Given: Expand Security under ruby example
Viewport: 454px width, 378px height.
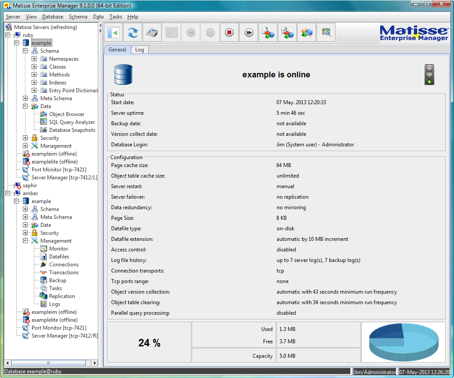Looking at the screenshot, I should pyautogui.click(x=25, y=138).
